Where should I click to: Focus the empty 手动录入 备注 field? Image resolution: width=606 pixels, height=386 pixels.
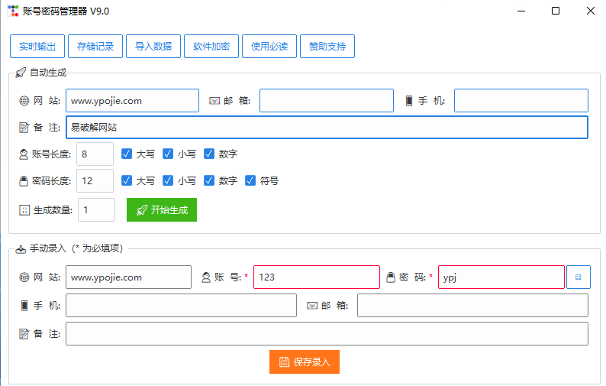click(327, 334)
